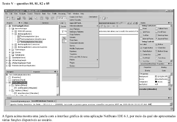
Task: Open the editor document list dropdown
Action: [x=133, y=23]
